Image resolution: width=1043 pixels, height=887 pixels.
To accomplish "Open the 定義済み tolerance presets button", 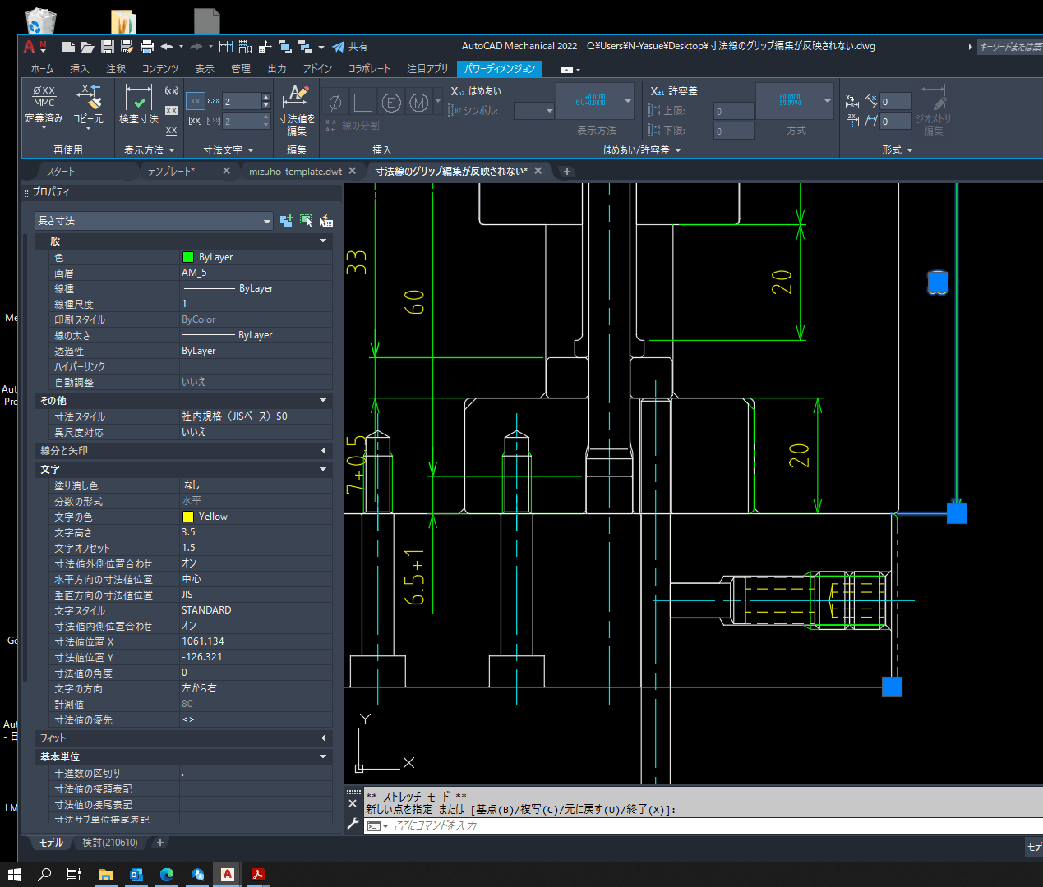I will tap(44, 105).
